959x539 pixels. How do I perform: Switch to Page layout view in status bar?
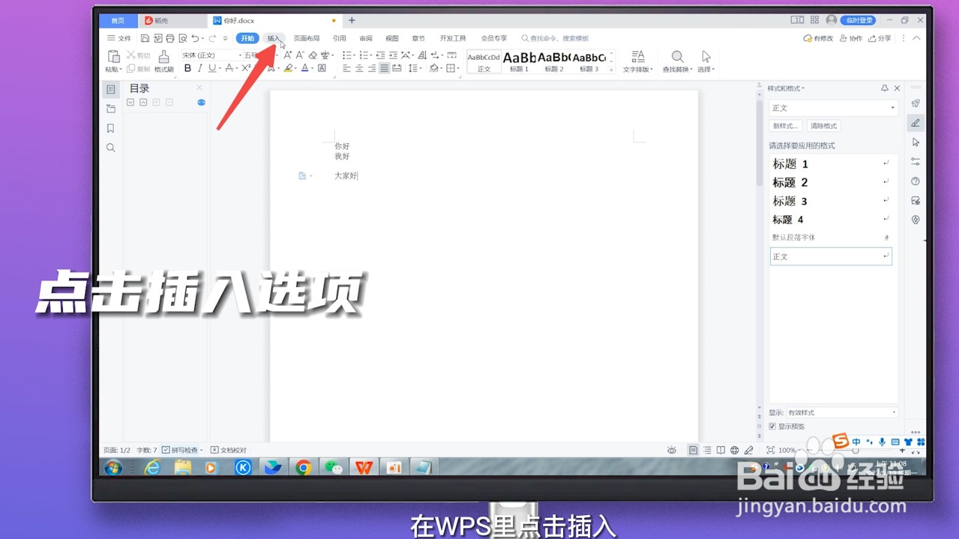pyautogui.click(x=693, y=450)
